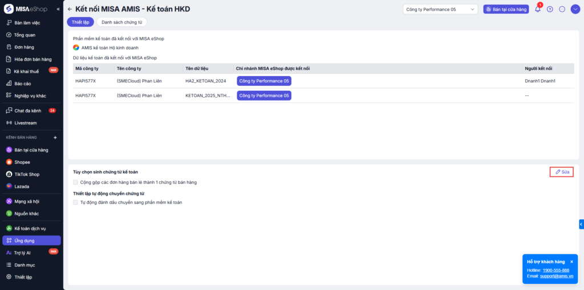Click the Sửa edit button
Viewport: 584px width, 290px height.
pos(562,172)
